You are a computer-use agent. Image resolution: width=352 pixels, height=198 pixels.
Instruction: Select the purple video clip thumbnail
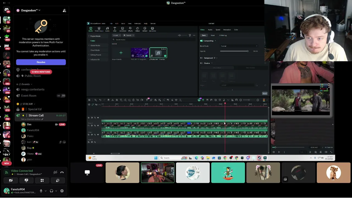[139, 53]
